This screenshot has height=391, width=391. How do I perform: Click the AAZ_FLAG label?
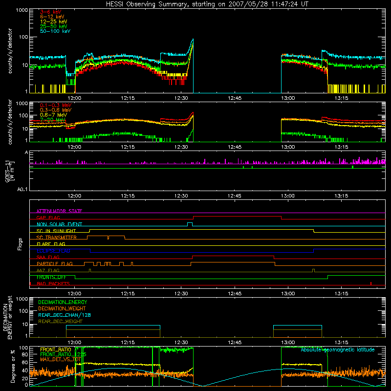[x=48, y=270]
